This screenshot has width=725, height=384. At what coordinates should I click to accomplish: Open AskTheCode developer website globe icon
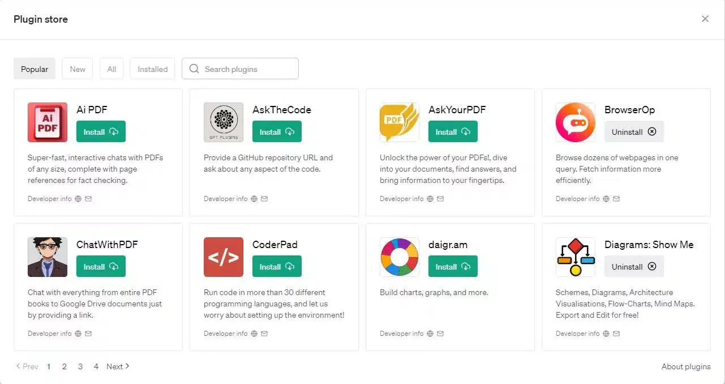pos(254,199)
